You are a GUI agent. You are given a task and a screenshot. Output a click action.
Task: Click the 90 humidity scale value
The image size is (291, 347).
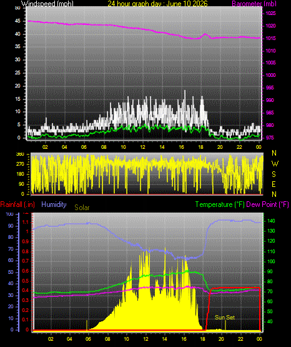(x=11, y=226)
